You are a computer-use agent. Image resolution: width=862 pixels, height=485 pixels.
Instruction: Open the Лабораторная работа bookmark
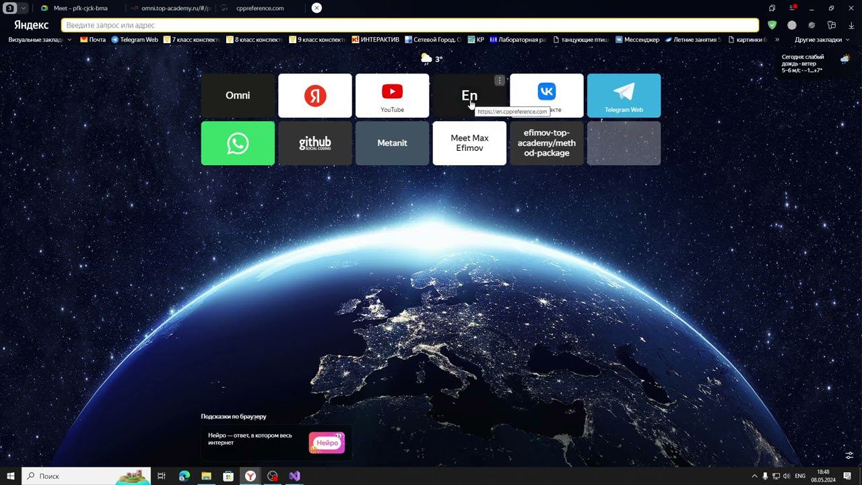pos(518,40)
